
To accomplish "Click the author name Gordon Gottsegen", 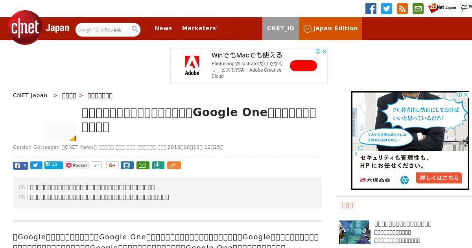I will [x=36, y=147].
